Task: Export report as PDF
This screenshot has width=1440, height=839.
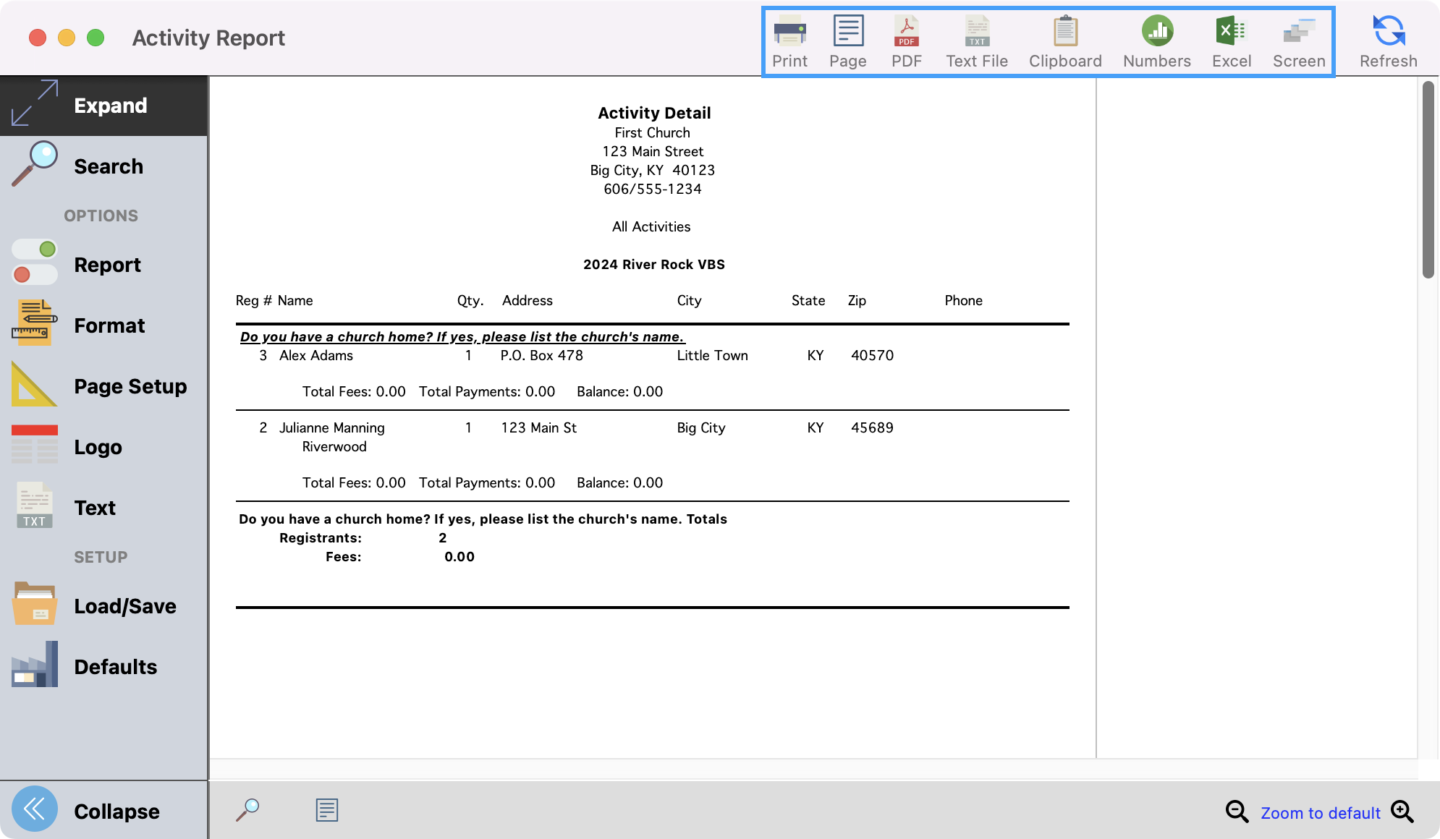Action: pyautogui.click(x=906, y=42)
